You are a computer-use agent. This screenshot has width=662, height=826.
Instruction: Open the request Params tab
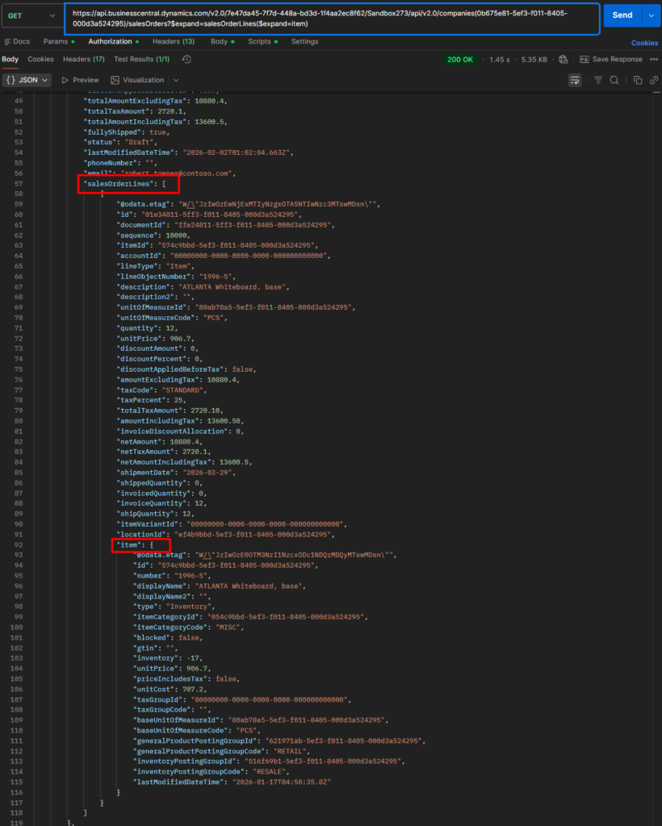pos(56,41)
